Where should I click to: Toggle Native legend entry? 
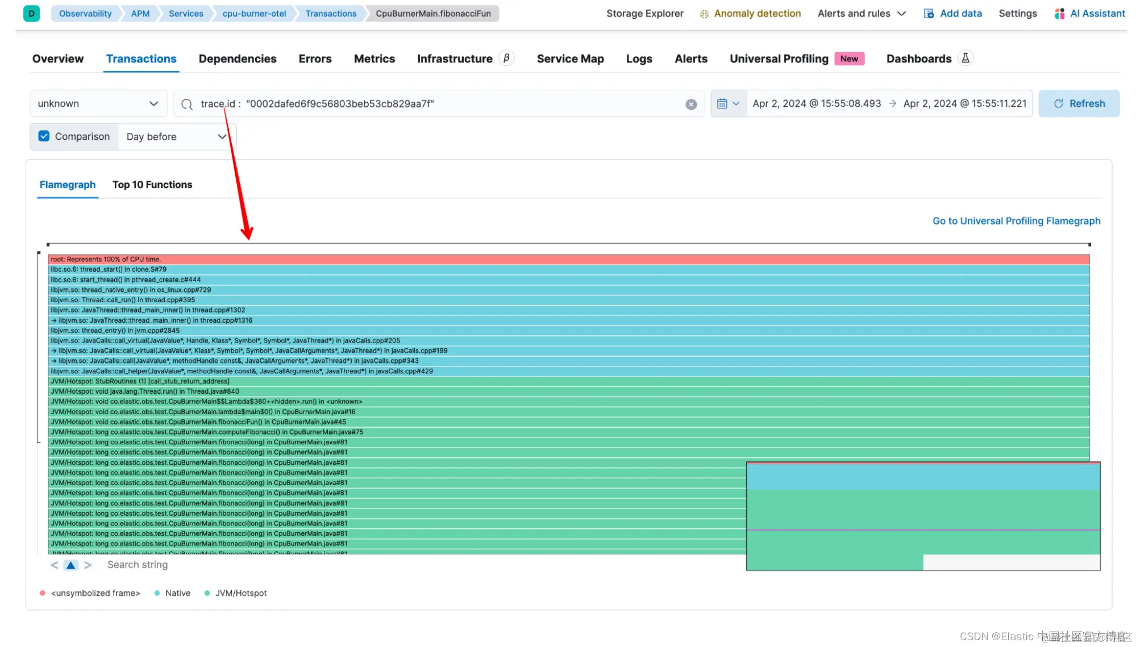pos(173,593)
